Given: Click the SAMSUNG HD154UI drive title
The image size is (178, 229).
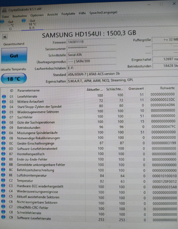Looking at the screenshot, I should pos(89,34).
